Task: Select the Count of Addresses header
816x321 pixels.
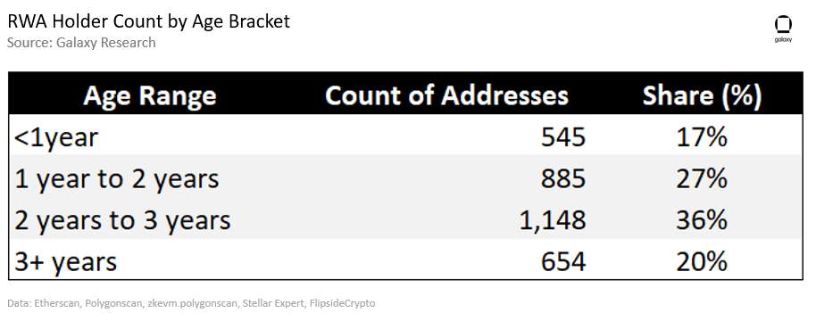Action: 446,96
